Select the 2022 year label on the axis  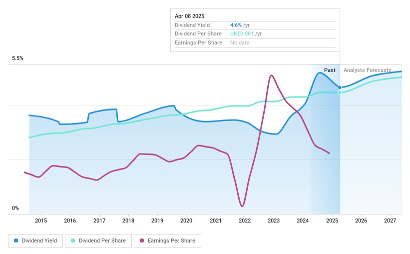coord(245,220)
